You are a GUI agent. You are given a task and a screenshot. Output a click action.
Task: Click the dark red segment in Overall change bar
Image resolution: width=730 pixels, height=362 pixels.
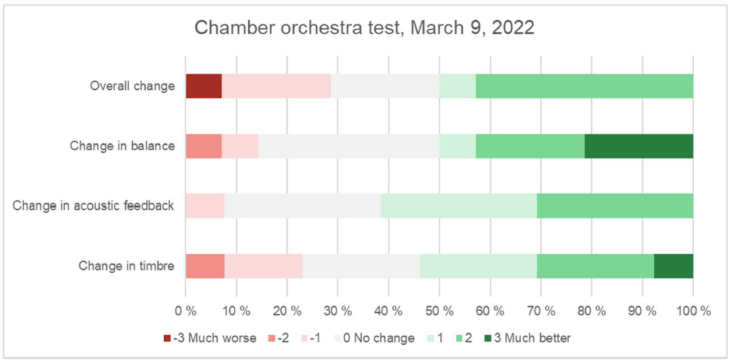[203, 86]
